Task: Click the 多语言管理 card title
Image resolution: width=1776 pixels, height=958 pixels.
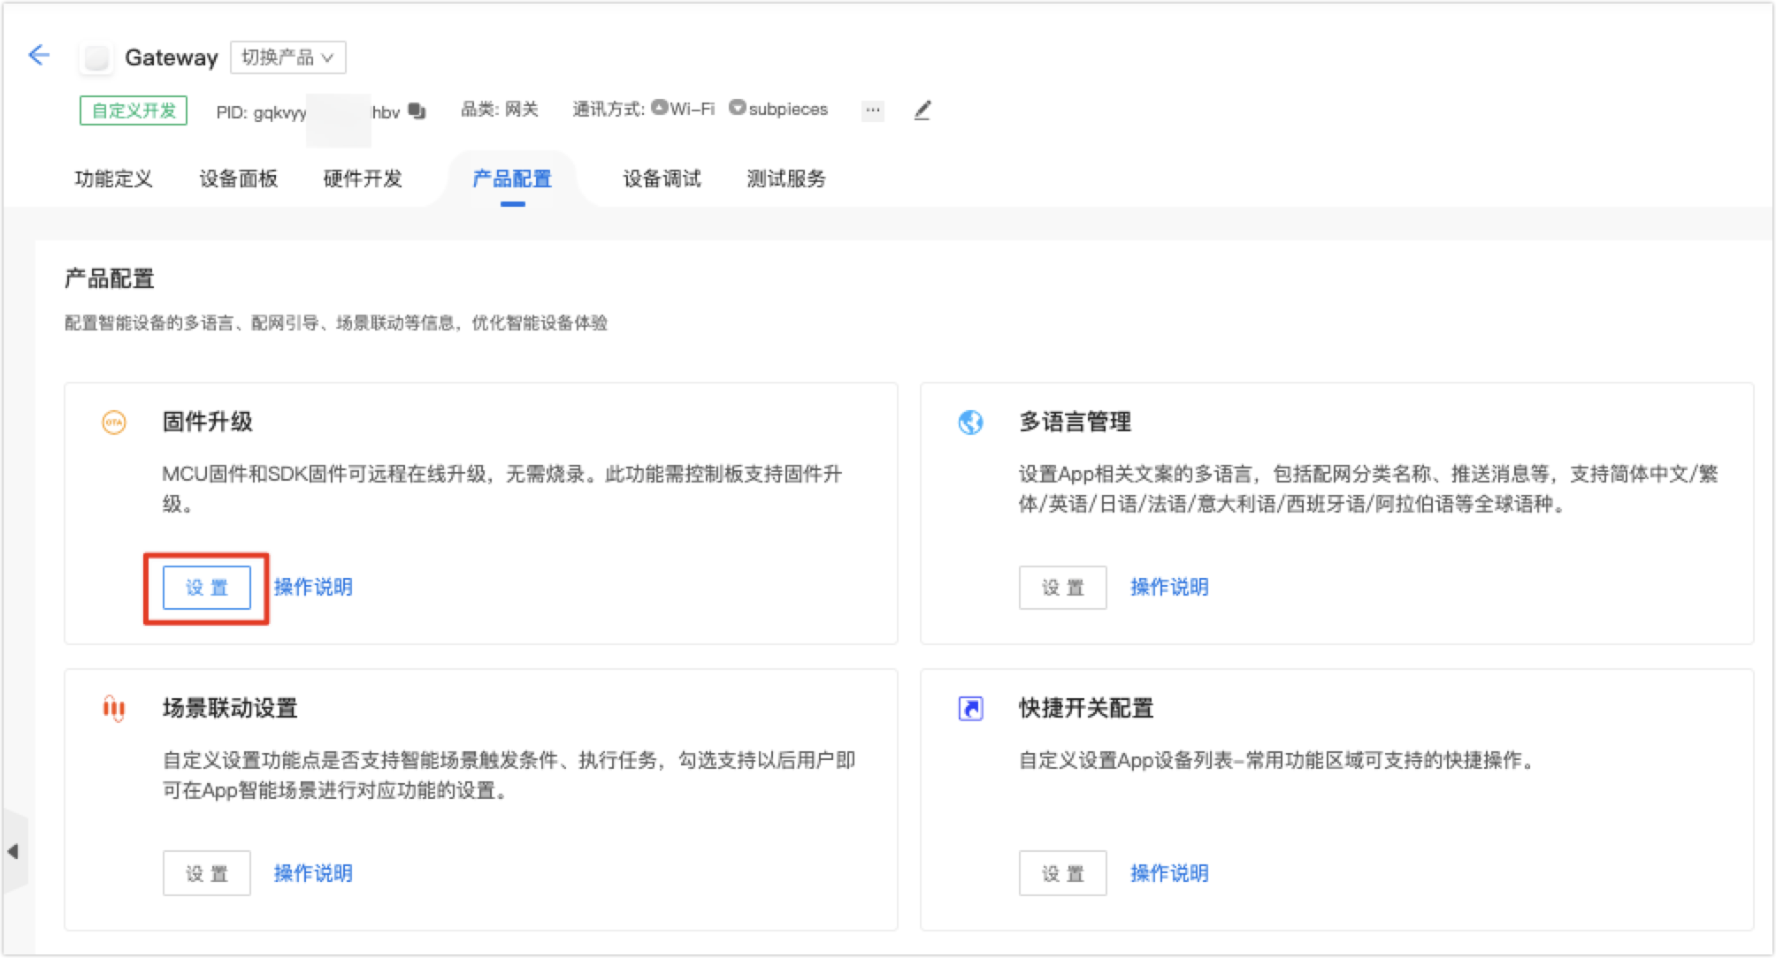Action: (1075, 422)
